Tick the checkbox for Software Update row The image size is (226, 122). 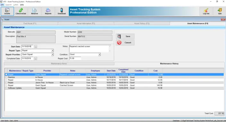pos(6,88)
